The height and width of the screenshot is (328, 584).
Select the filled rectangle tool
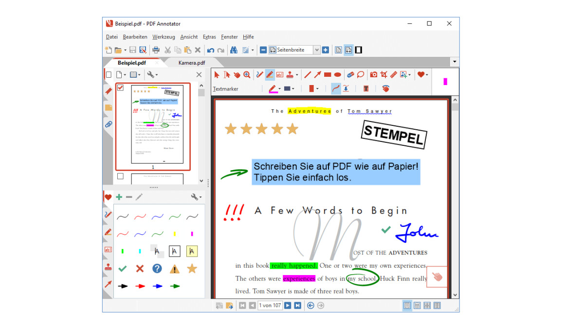[x=328, y=75]
